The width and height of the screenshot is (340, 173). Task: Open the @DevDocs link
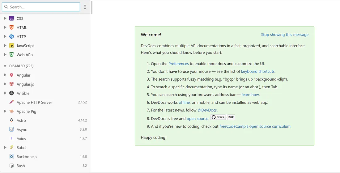pos(207,110)
